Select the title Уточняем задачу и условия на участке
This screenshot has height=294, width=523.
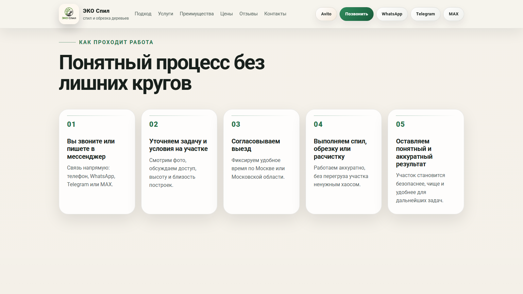pos(178,145)
